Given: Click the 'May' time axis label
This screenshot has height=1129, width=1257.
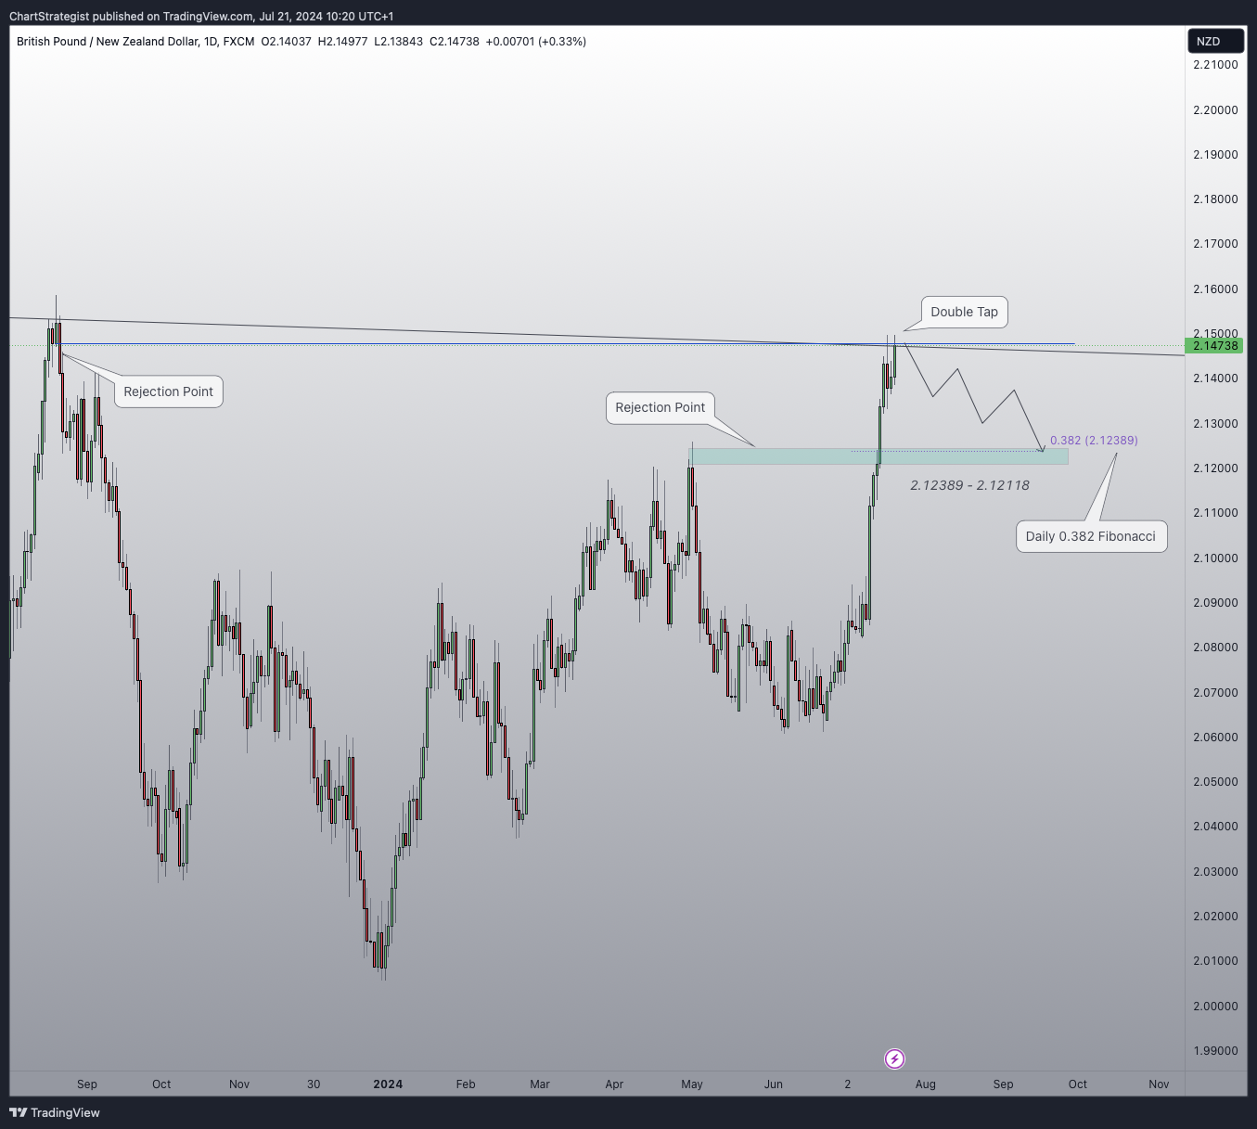Looking at the screenshot, I should tap(692, 1084).
